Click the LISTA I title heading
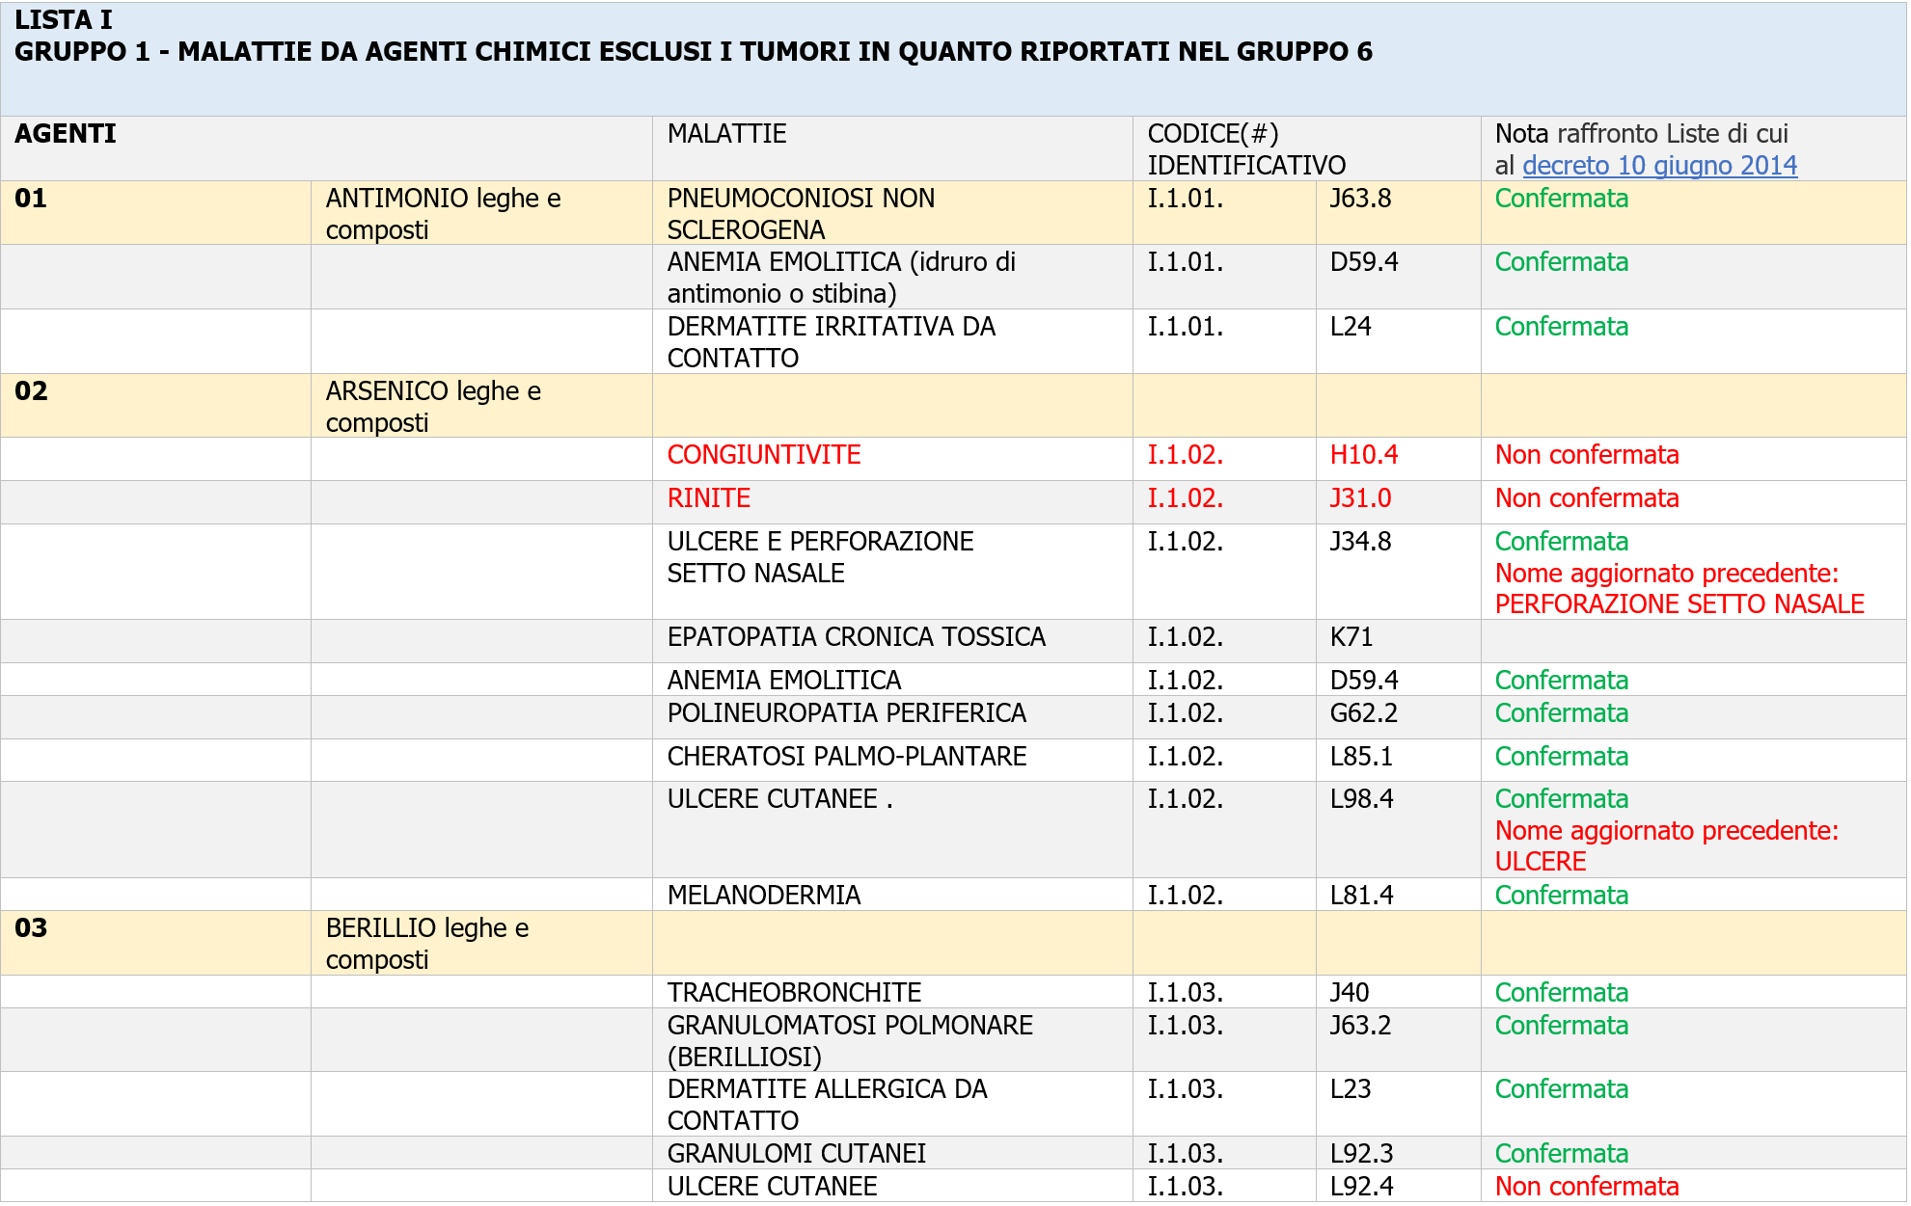1911x1206 pixels. coord(64,20)
